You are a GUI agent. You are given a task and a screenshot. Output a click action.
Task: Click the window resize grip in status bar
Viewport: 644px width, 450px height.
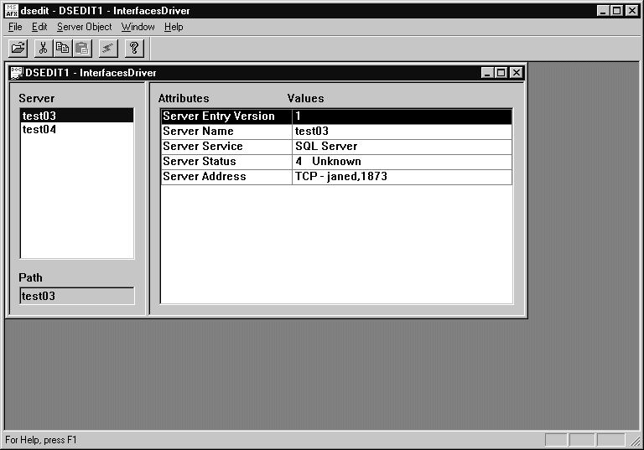(635, 441)
